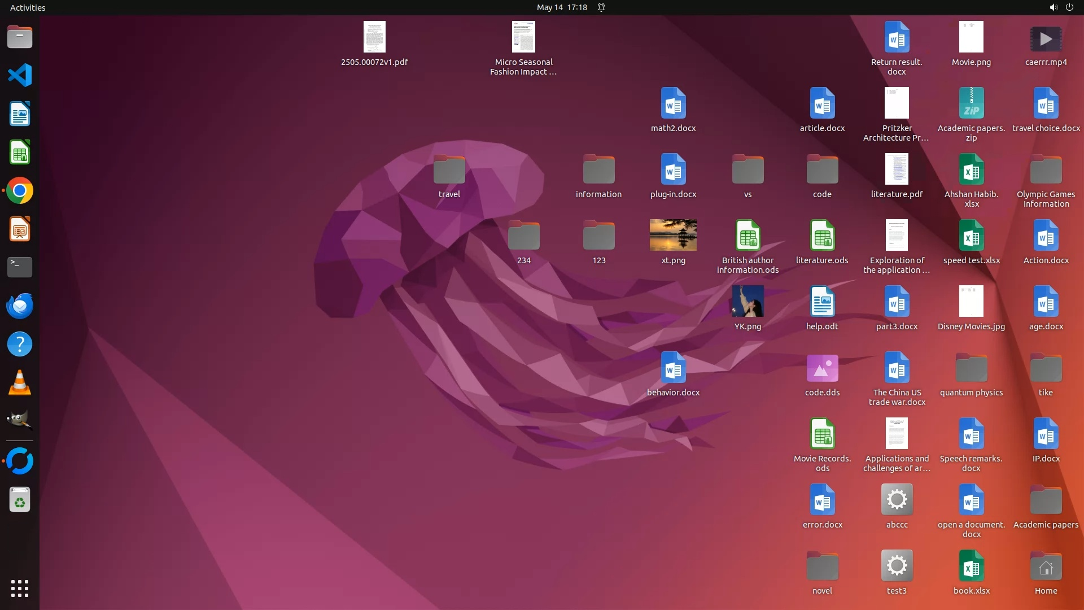Show Applications grid button
Screen dimensions: 1084x610
(x=20, y=589)
